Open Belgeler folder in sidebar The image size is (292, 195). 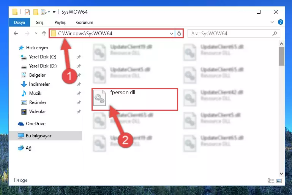(x=37, y=75)
